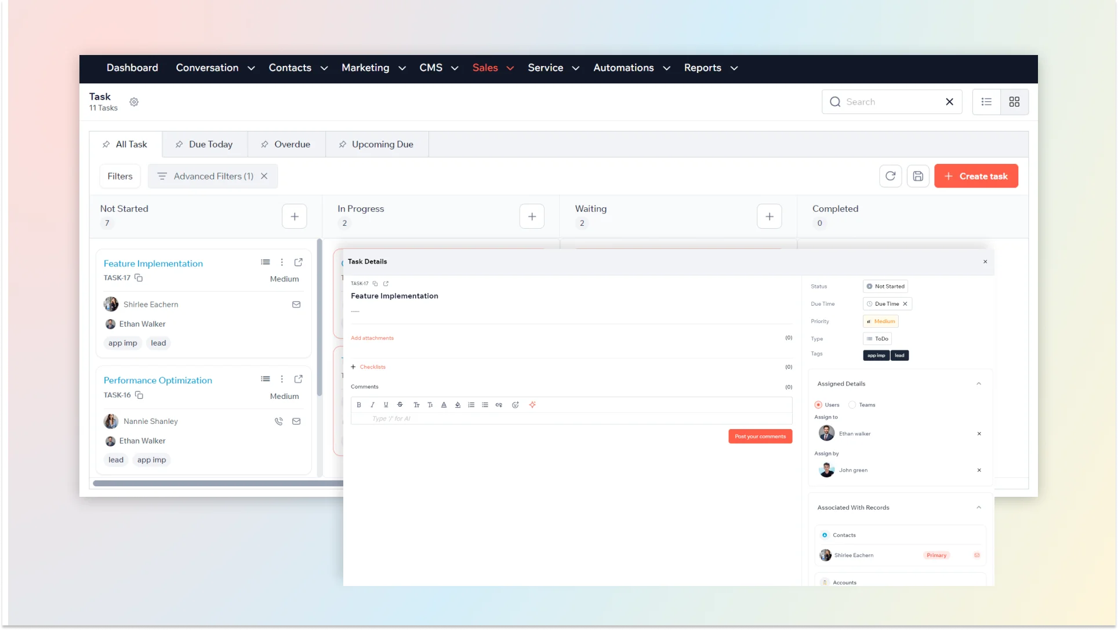Switch to list view toggle

pyautogui.click(x=986, y=102)
